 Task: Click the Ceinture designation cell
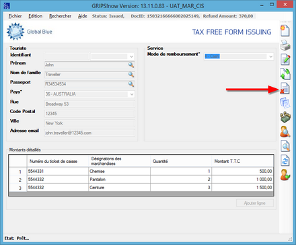pos(120,188)
